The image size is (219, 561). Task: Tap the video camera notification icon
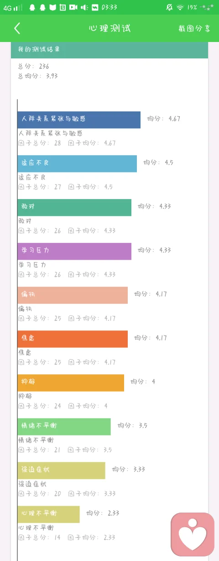pos(73,7)
